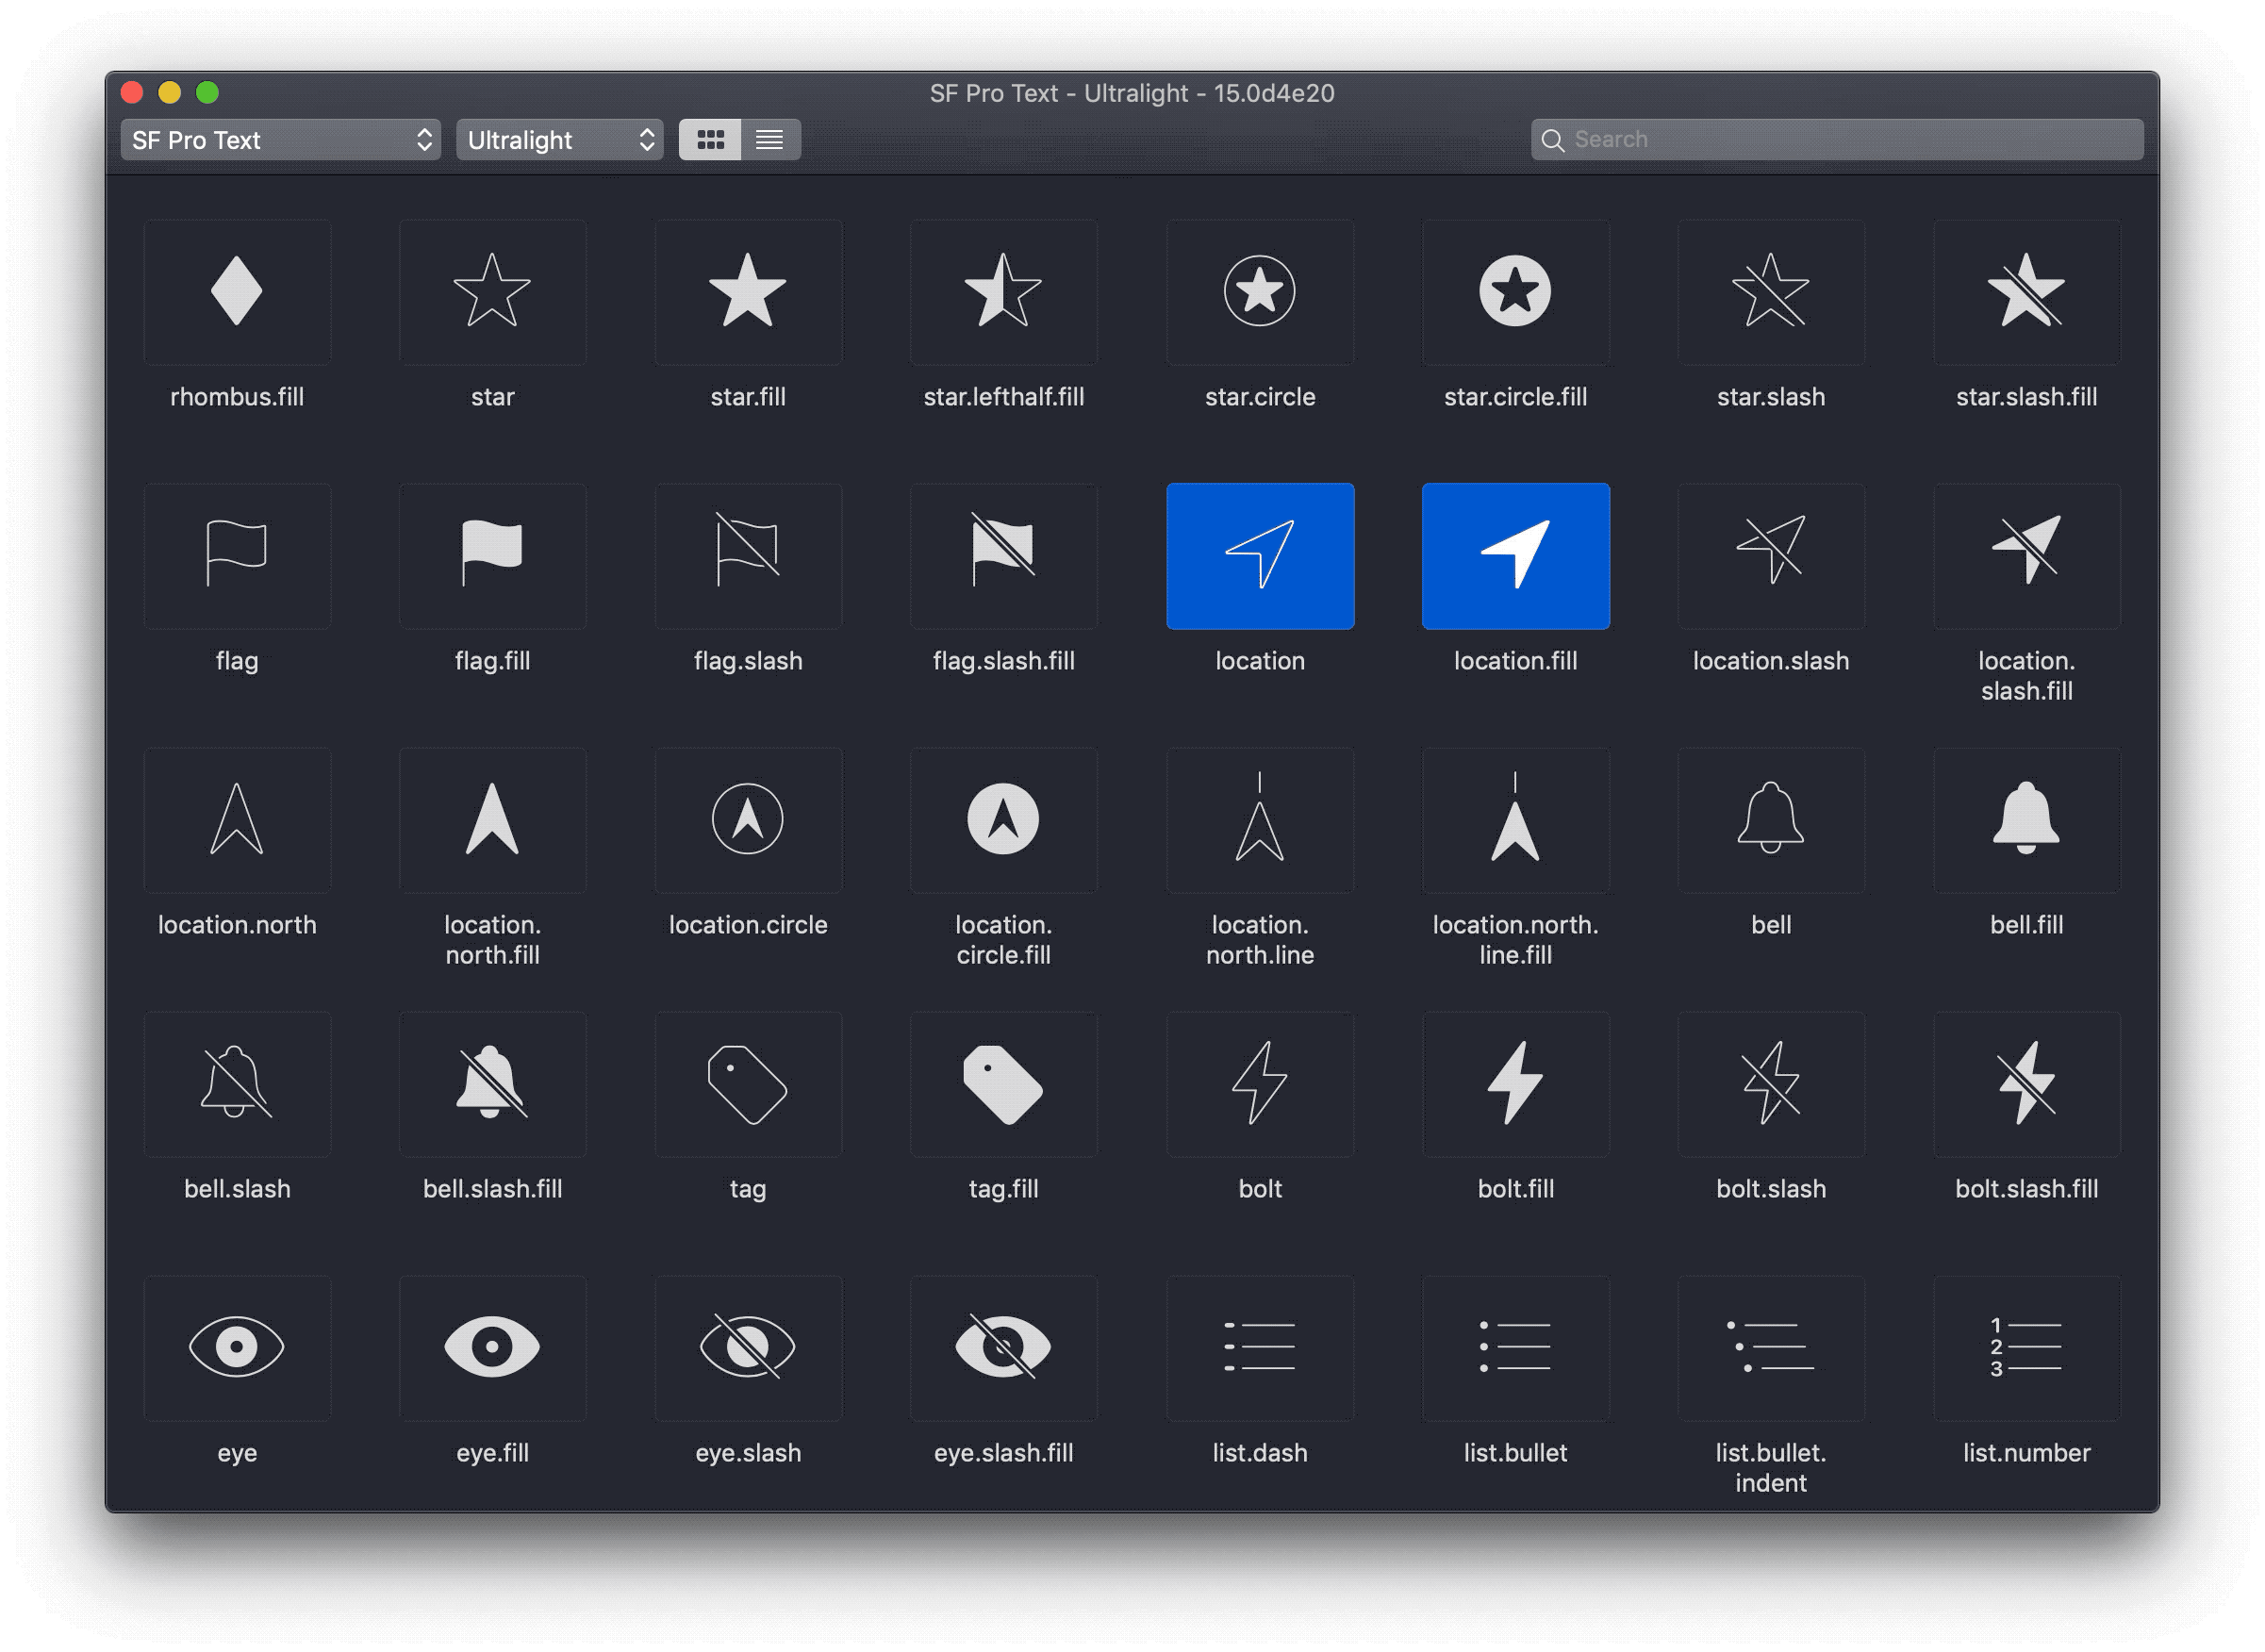The image size is (2265, 1652).
Task: Open the SF Pro Text font dropdown
Action: [x=281, y=140]
